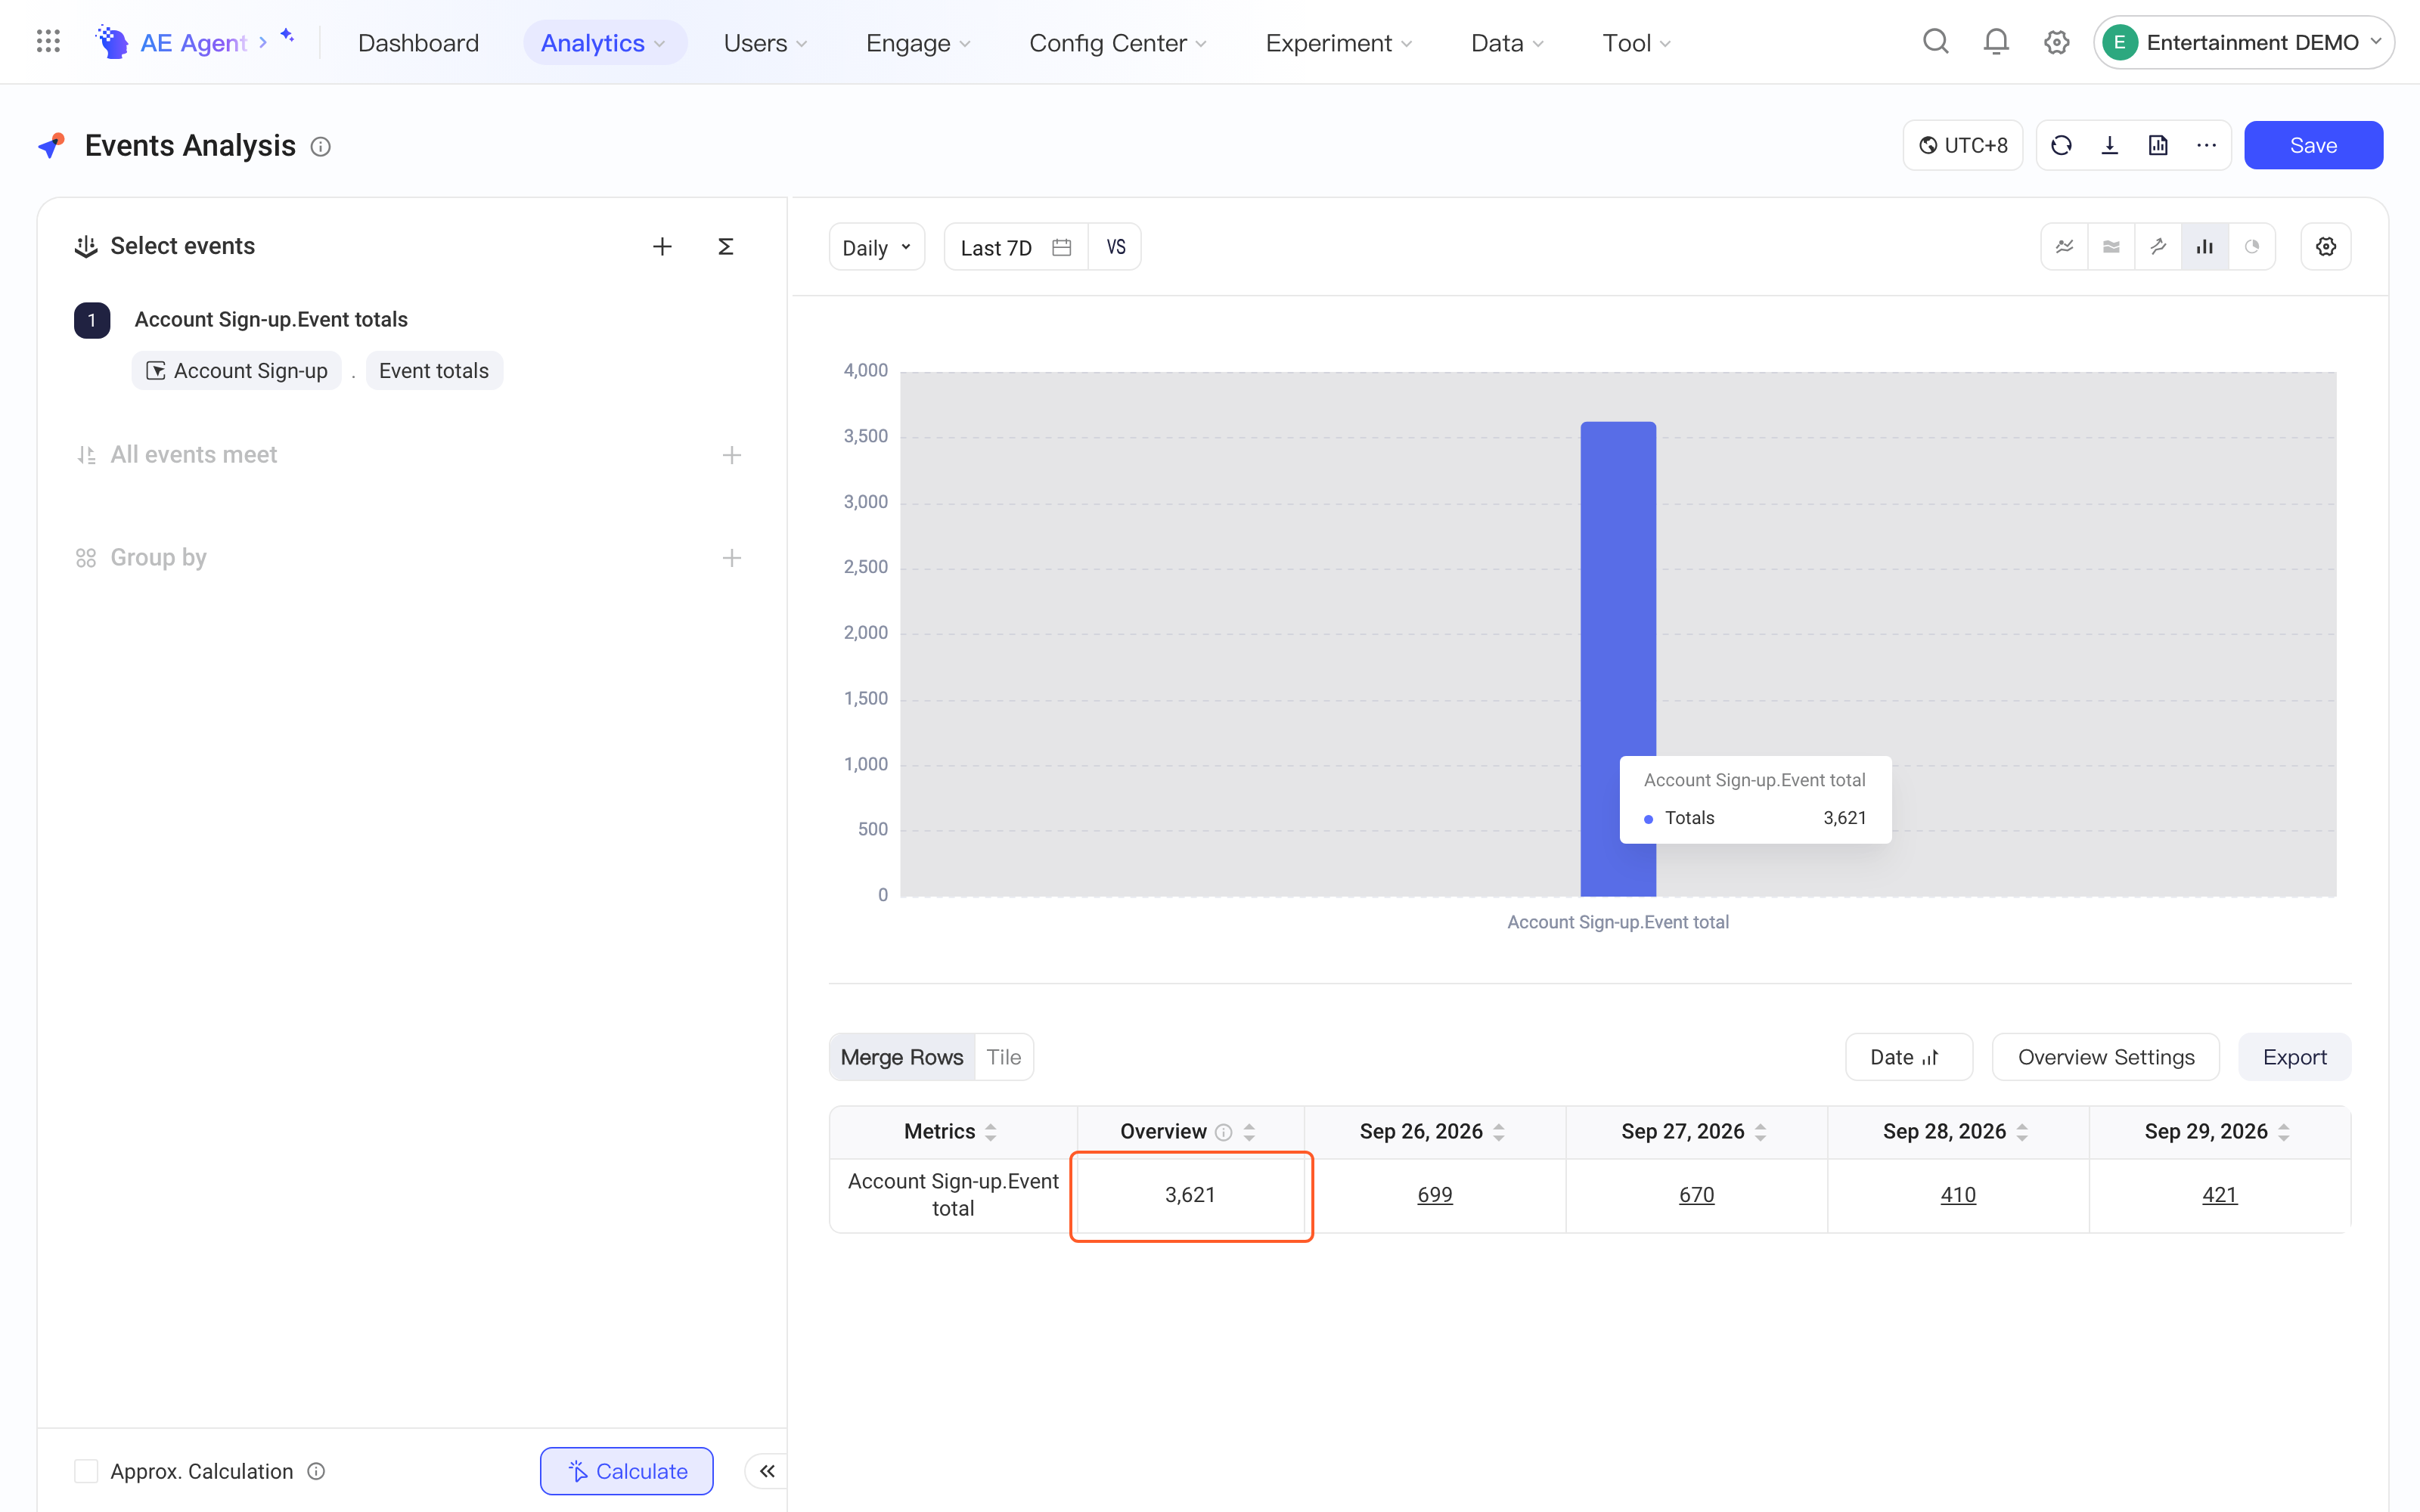Switch to stacked area chart view
This screenshot has width=2420, height=1512.
pyautogui.click(x=2111, y=246)
